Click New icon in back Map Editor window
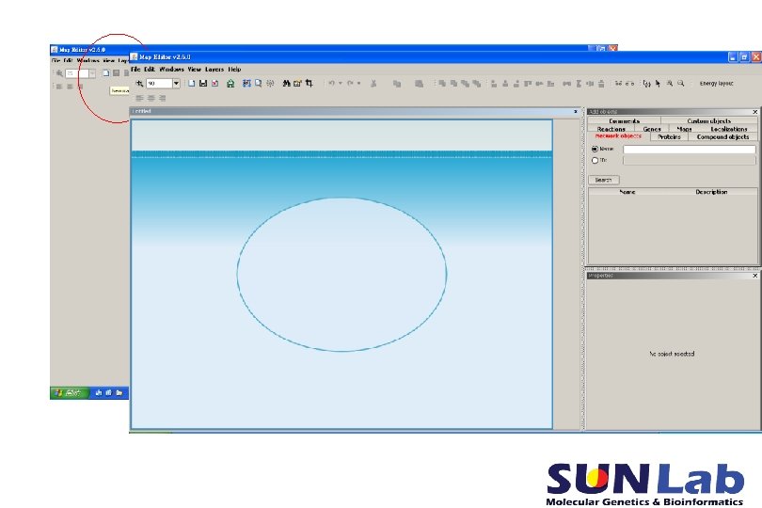The width and height of the screenshot is (762, 508). click(105, 73)
